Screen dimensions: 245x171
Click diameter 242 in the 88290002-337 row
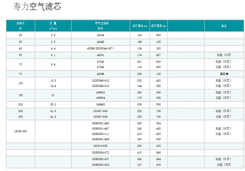click(139, 159)
